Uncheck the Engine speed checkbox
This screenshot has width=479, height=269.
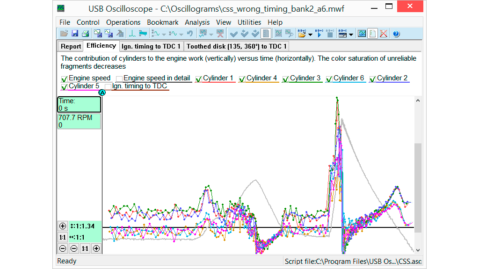[x=65, y=79]
